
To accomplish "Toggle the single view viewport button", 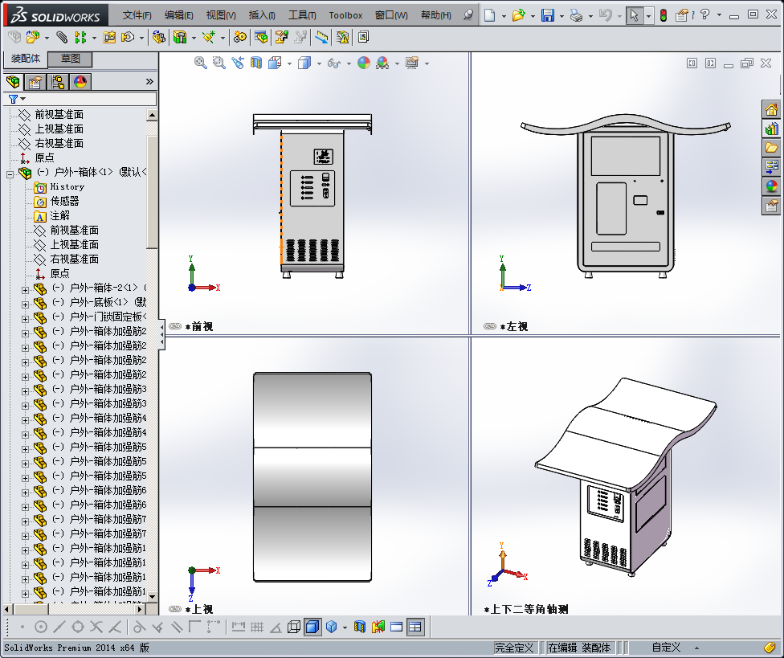I will click(397, 627).
